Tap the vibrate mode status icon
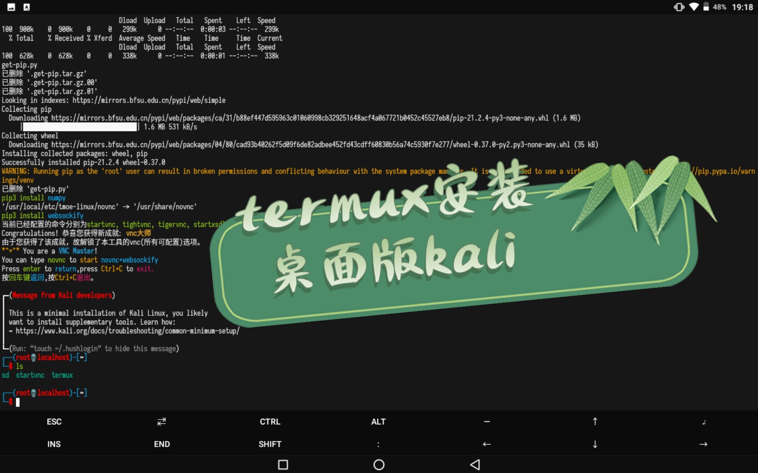 pyautogui.click(x=679, y=7)
